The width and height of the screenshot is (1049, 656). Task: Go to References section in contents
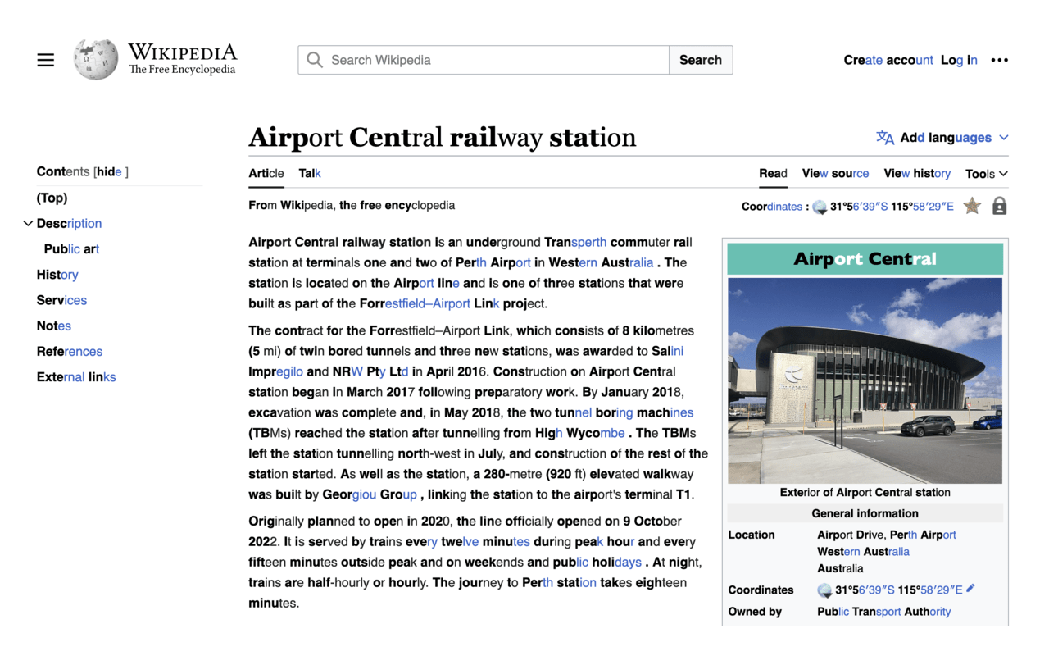click(70, 351)
